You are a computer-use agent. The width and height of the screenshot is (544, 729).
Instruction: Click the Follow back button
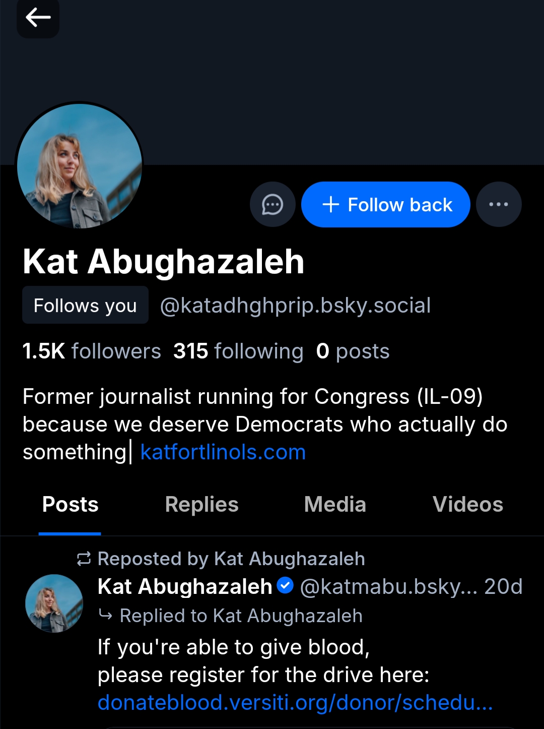click(386, 205)
